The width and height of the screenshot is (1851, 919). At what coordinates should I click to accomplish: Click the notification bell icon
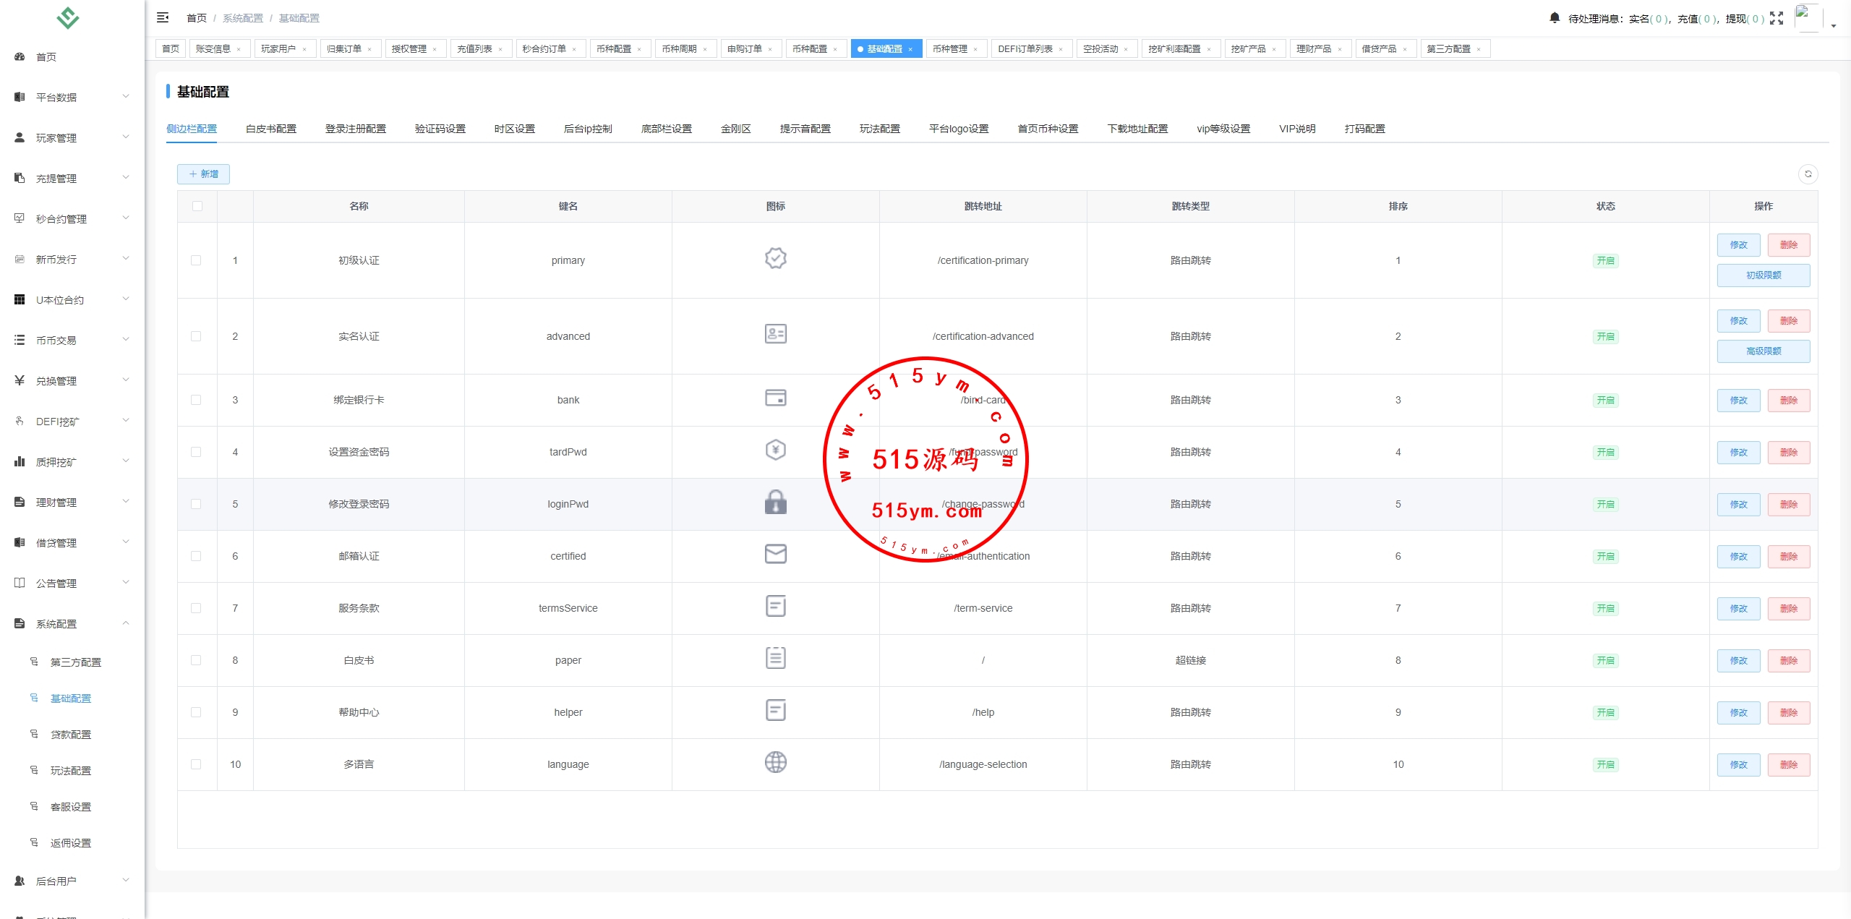pyautogui.click(x=1555, y=17)
